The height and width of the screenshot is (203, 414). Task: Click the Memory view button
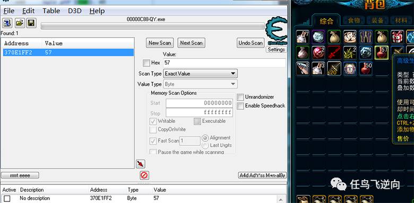coord(20,175)
